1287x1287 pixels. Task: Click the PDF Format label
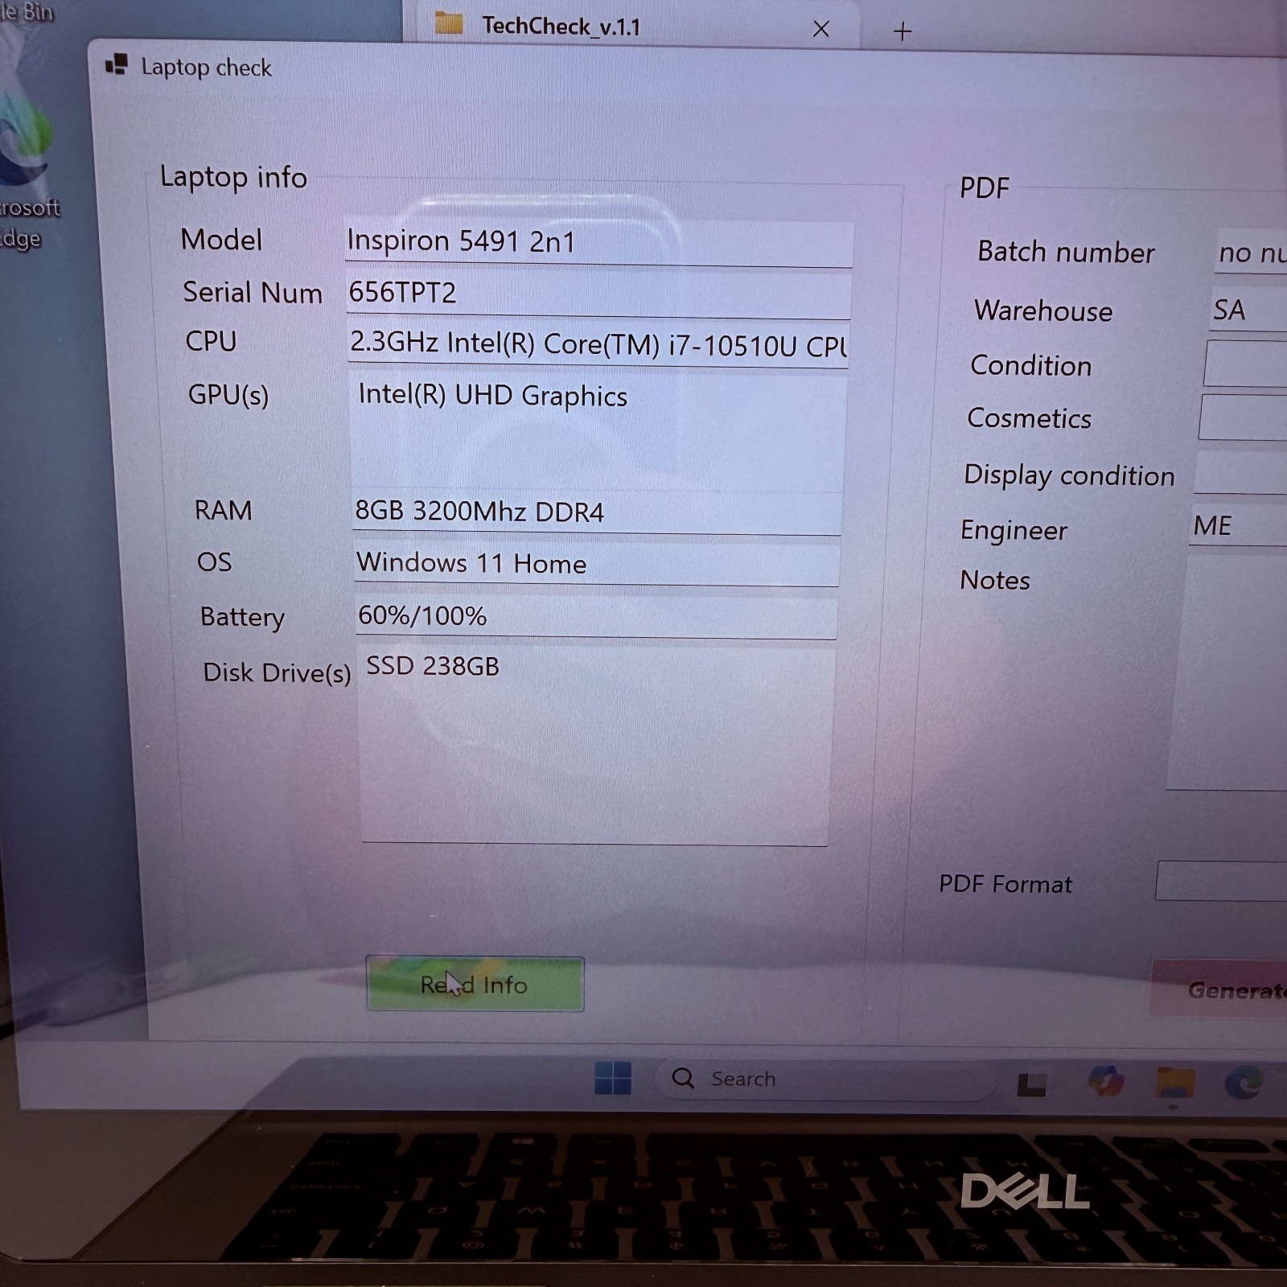[x=1005, y=884]
